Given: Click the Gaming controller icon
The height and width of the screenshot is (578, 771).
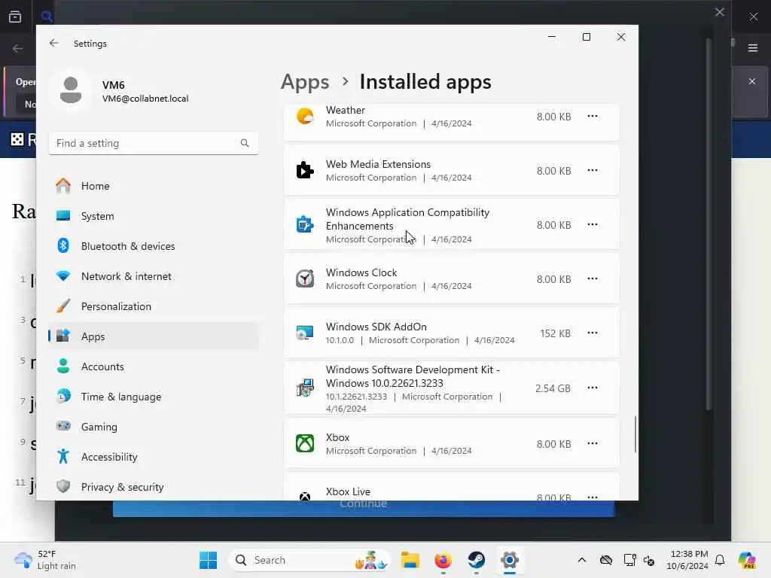Looking at the screenshot, I should 63,426.
